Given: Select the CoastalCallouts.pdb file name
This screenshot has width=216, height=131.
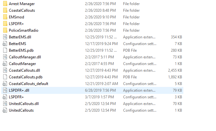Looking at the screenshot, I should (25, 77).
